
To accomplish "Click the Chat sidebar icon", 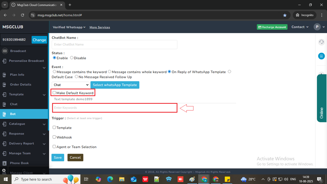I will click(4, 104).
